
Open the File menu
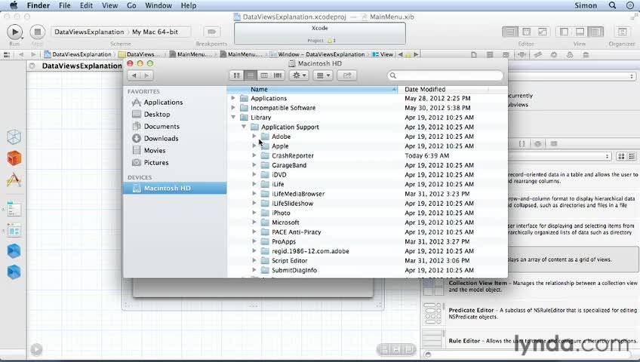[x=64, y=5]
